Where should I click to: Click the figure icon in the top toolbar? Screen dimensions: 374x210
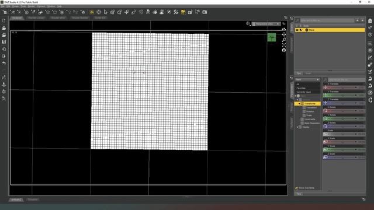tap(148, 12)
